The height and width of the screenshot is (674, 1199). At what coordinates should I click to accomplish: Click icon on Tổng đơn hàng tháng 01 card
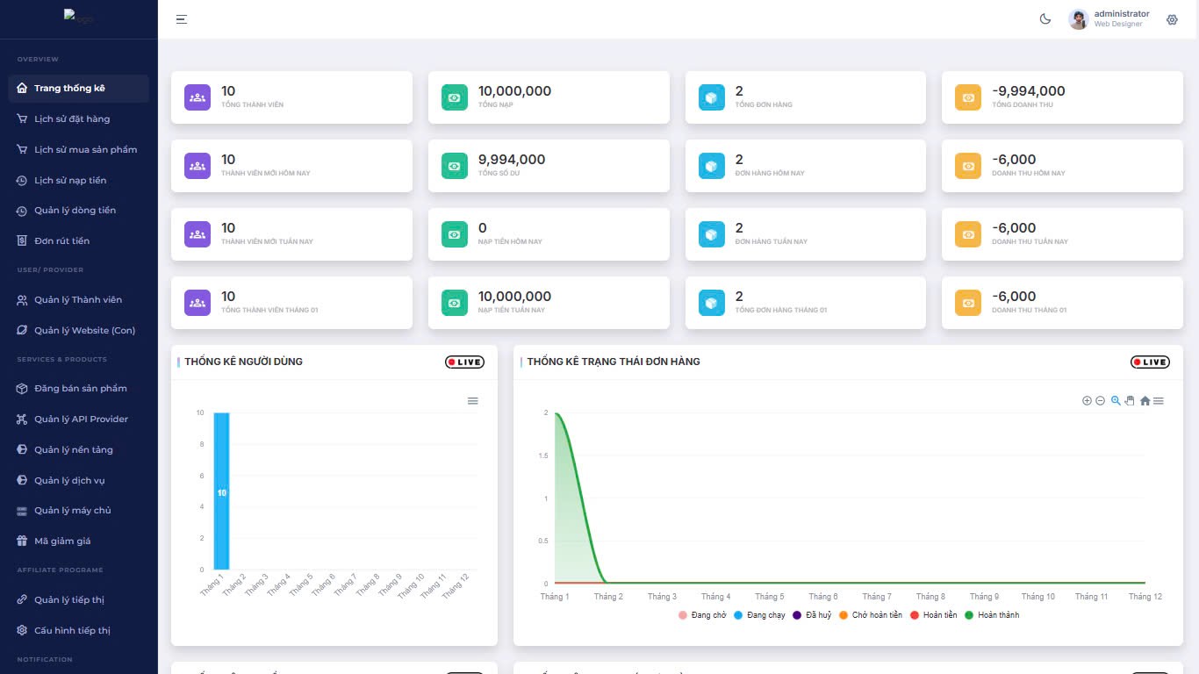pyautogui.click(x=712, y=303)
